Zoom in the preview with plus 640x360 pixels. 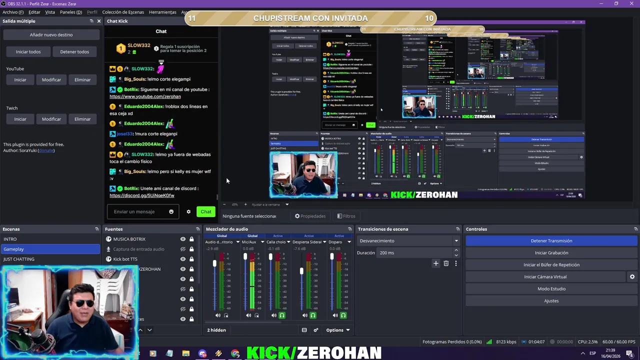245,204
